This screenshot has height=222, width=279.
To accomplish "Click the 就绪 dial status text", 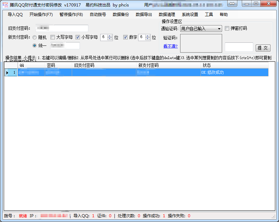I will 23,216.
